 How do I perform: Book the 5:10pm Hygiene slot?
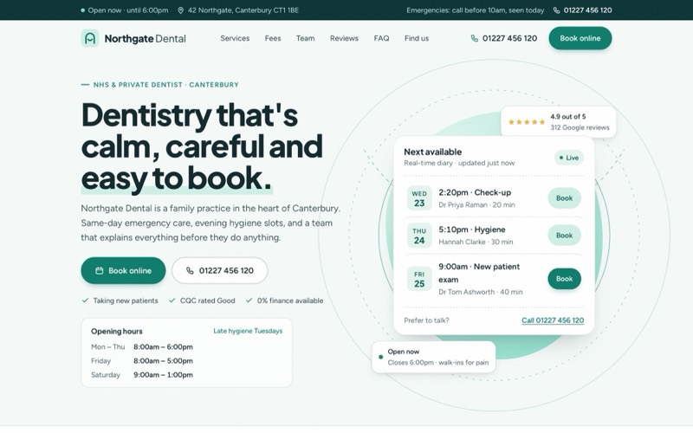pos(564,236)
